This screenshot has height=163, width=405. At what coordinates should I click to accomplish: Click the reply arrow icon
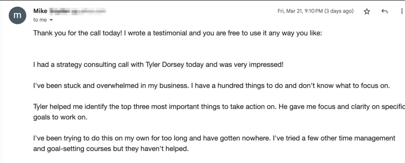tap(384, 11)
